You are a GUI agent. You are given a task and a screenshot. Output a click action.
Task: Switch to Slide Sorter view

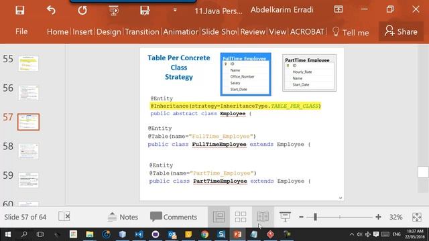241,217
